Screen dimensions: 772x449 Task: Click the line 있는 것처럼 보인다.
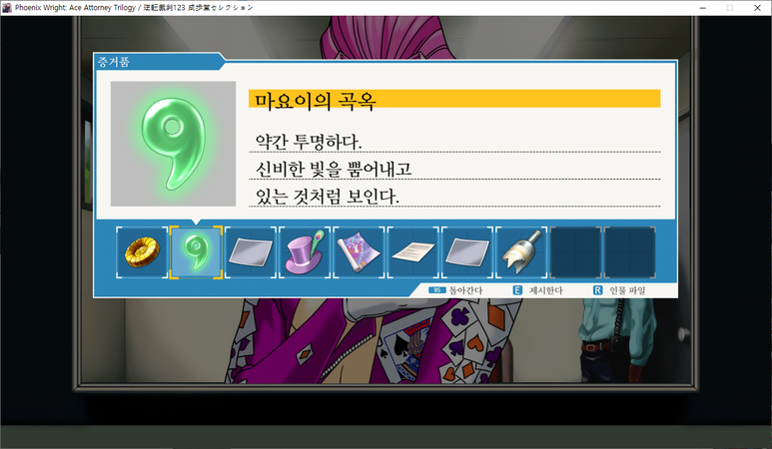(327, 197)
